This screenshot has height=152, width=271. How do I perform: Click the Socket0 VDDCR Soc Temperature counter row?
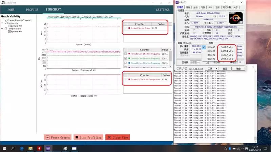(x=147, y=79)
